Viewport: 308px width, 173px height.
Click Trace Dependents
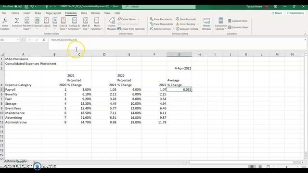(161, 24)
